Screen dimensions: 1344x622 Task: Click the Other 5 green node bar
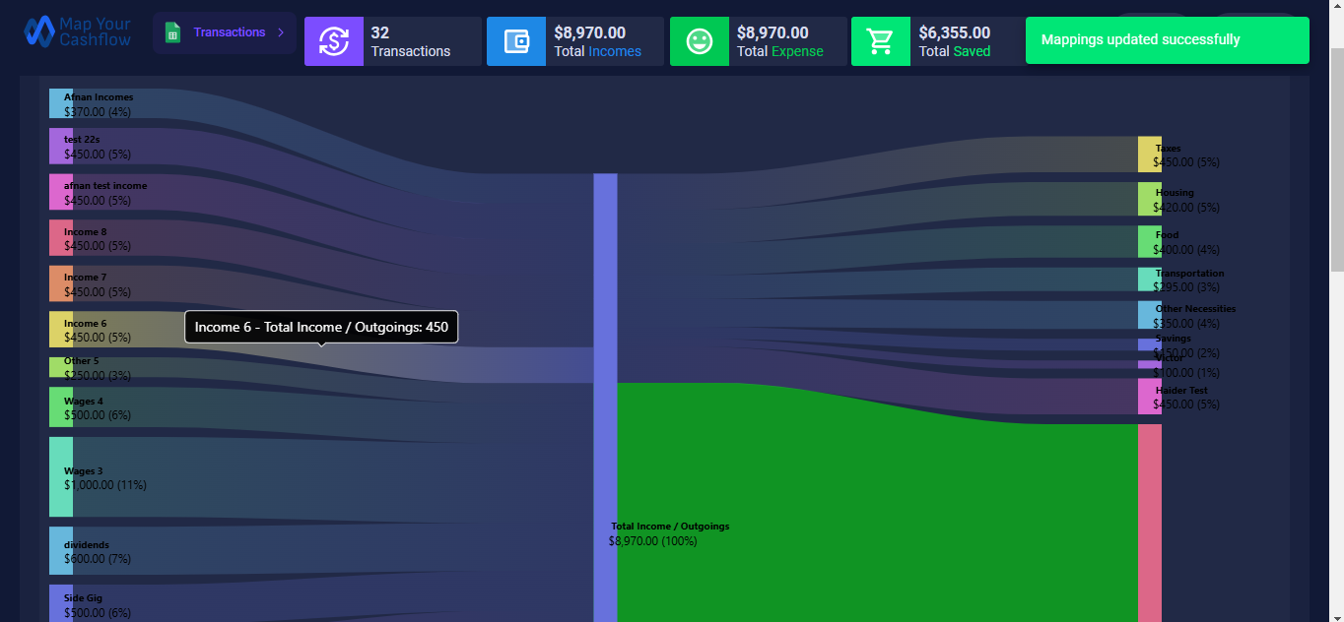pyautogui.click(x=61, y=367)
